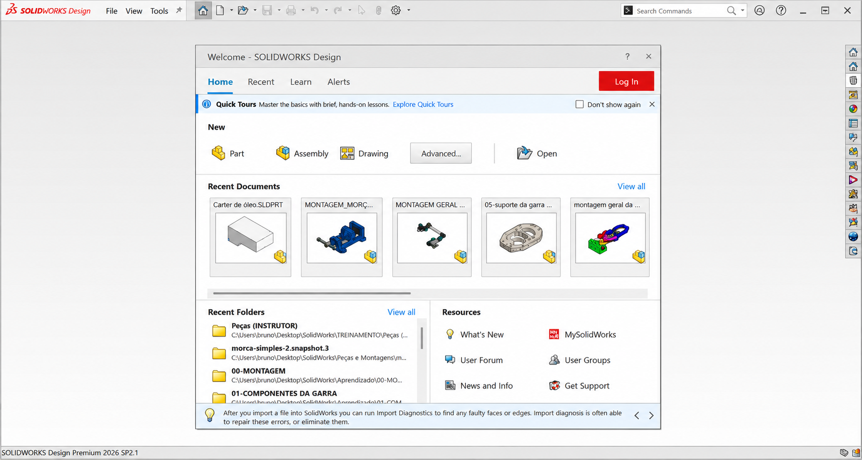This screenshot has height=460, width=862.
Task: Expand the Search Commands dropdown arrow
Action: coord(742,11)
